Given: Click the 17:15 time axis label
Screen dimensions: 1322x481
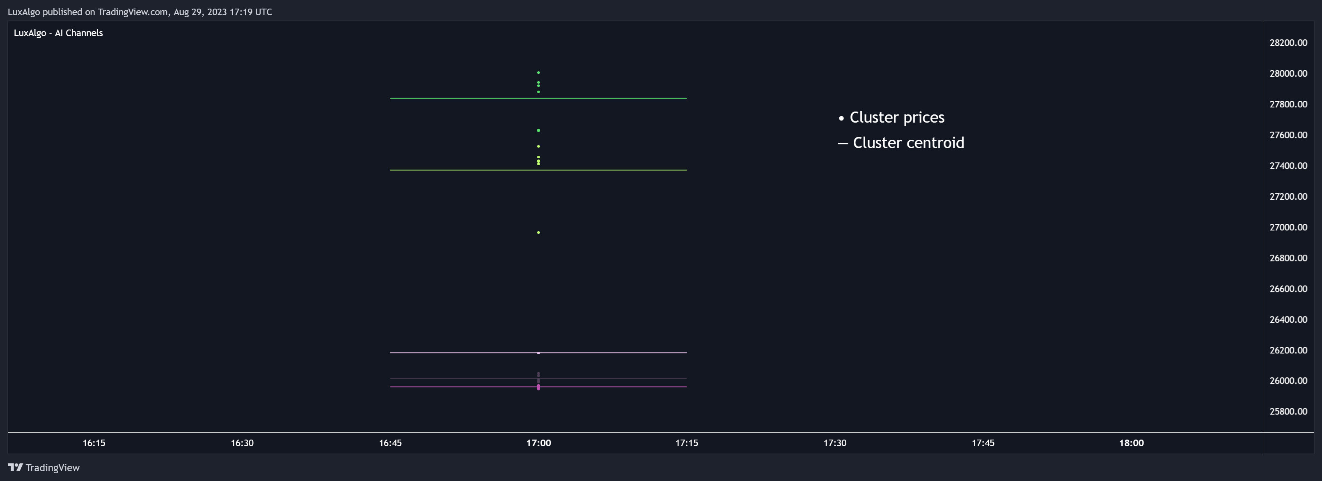Looking at the screenshot, I should pos(687,443).
